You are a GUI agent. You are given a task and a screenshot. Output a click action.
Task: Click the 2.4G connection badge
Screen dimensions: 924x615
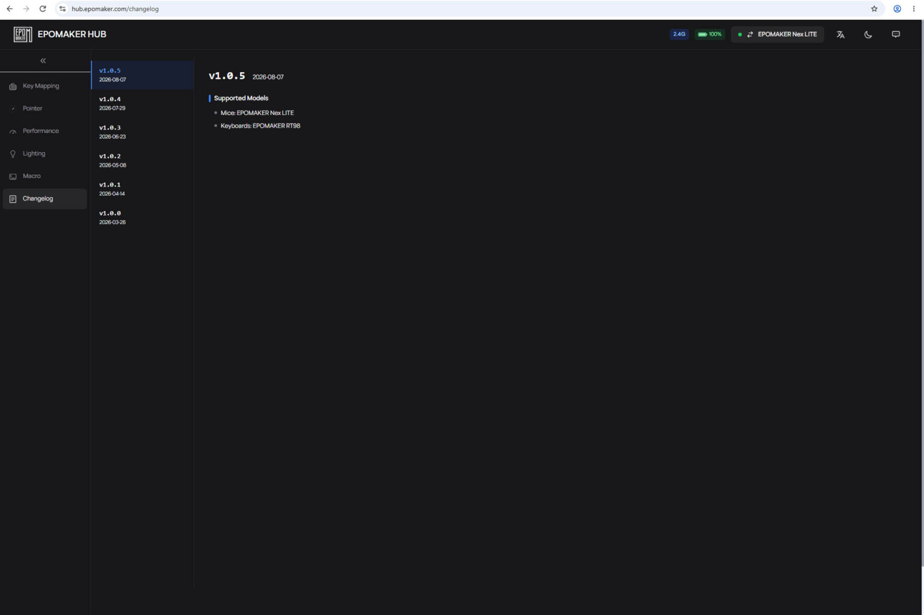(679, 34)
